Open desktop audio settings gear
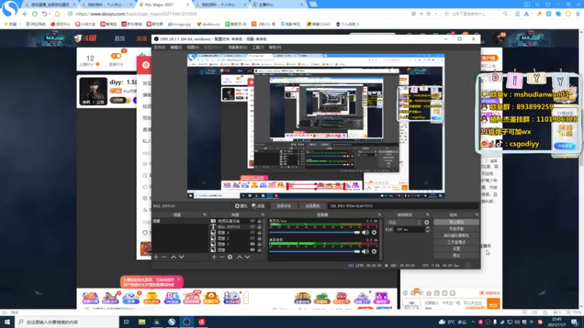The height and width of the screenshot is (328, 584). [374, 251]
